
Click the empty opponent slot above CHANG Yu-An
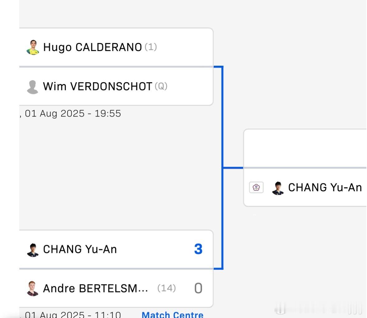tap(305, 149)
